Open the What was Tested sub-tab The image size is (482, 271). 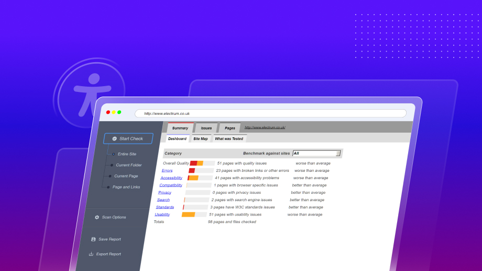(229, 139)
